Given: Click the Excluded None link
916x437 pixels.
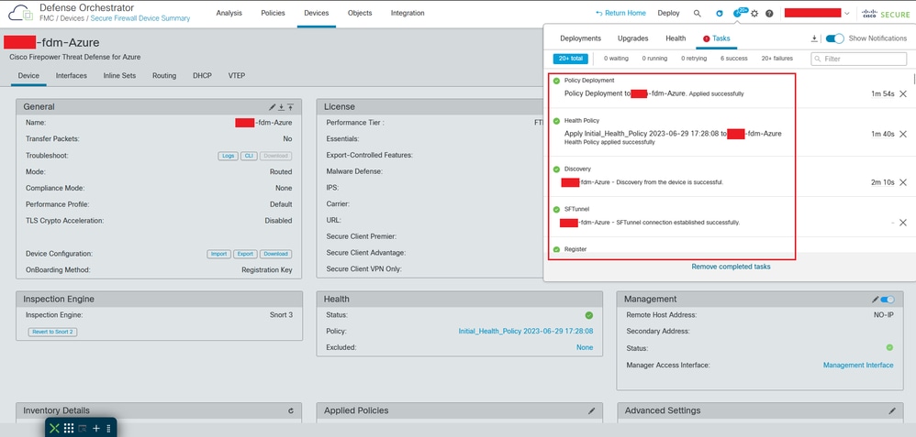Looking at the screenshot, I should 585,348.
